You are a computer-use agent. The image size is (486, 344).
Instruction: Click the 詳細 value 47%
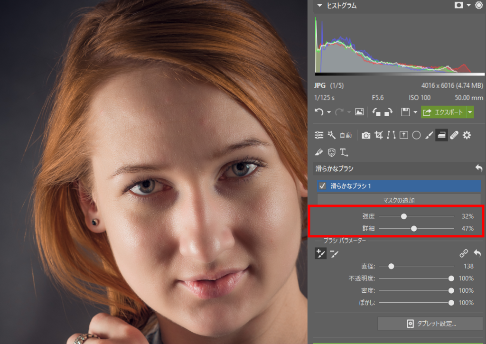click(467, 228)
